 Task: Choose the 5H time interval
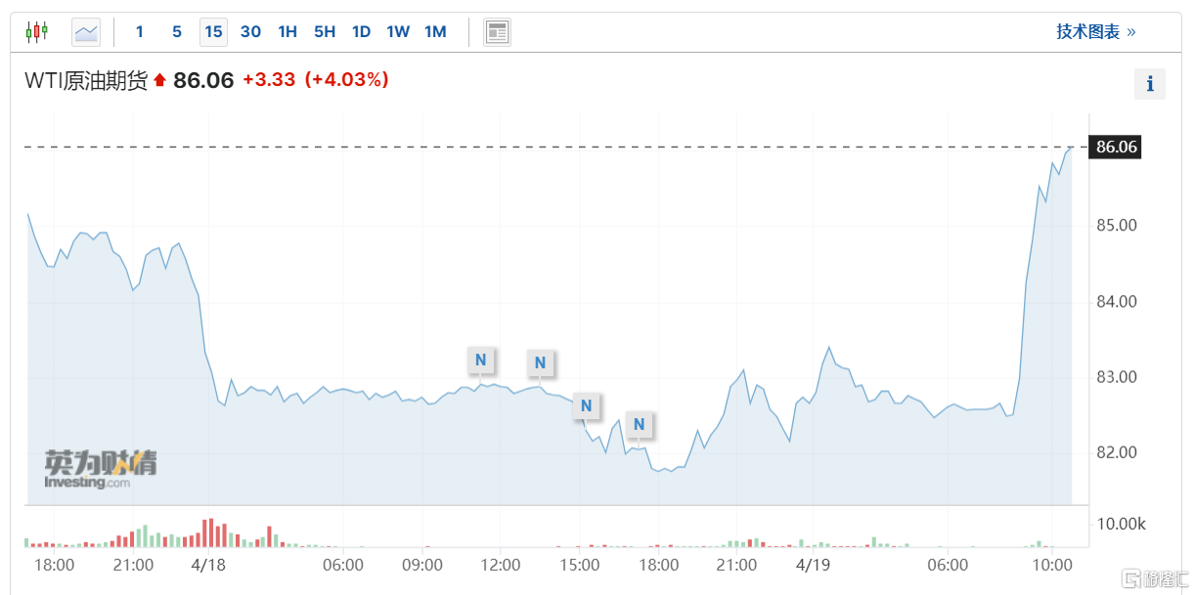click(x=325, y=32)
